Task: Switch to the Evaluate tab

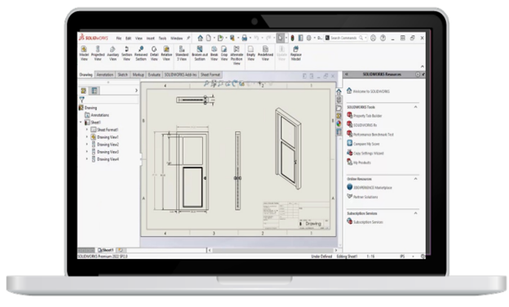Action: point(154,75)
